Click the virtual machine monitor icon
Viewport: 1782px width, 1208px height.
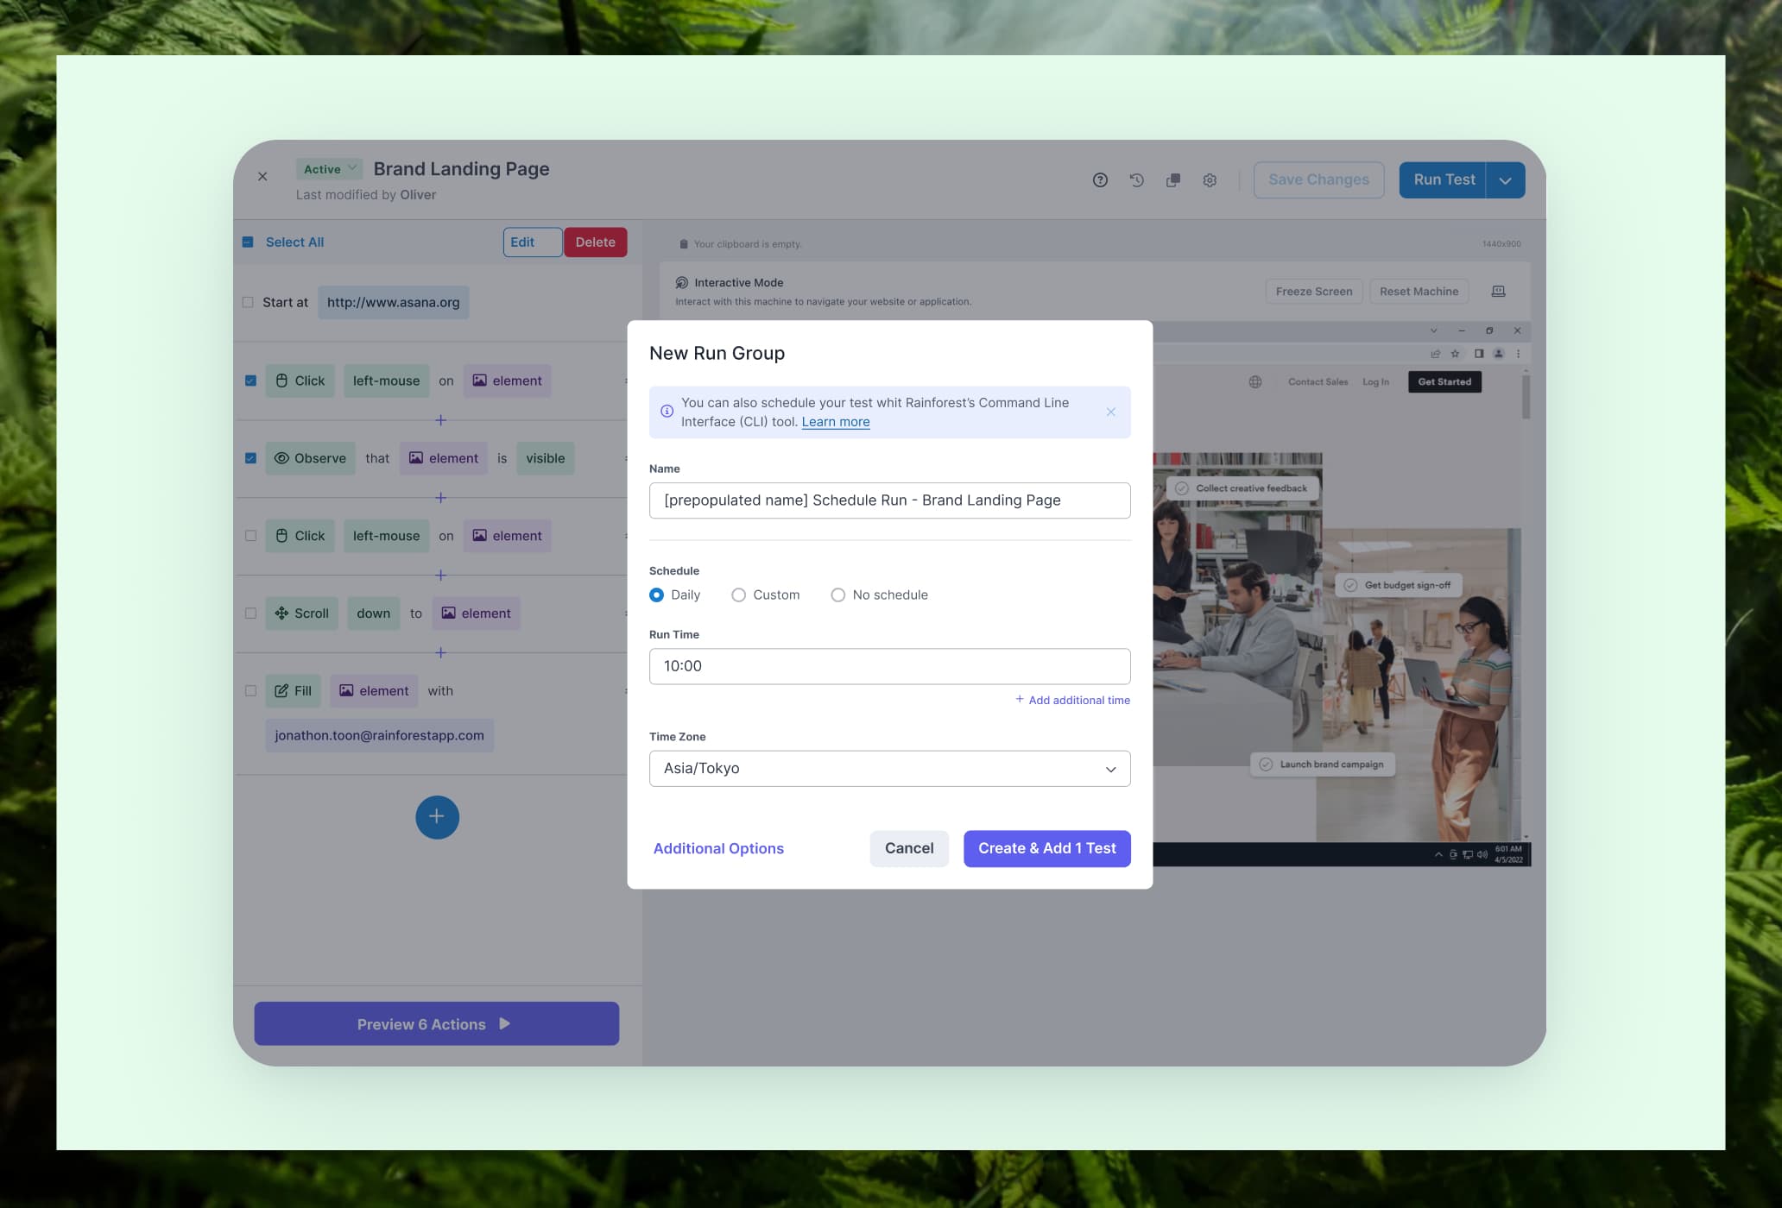(1498, 292)
